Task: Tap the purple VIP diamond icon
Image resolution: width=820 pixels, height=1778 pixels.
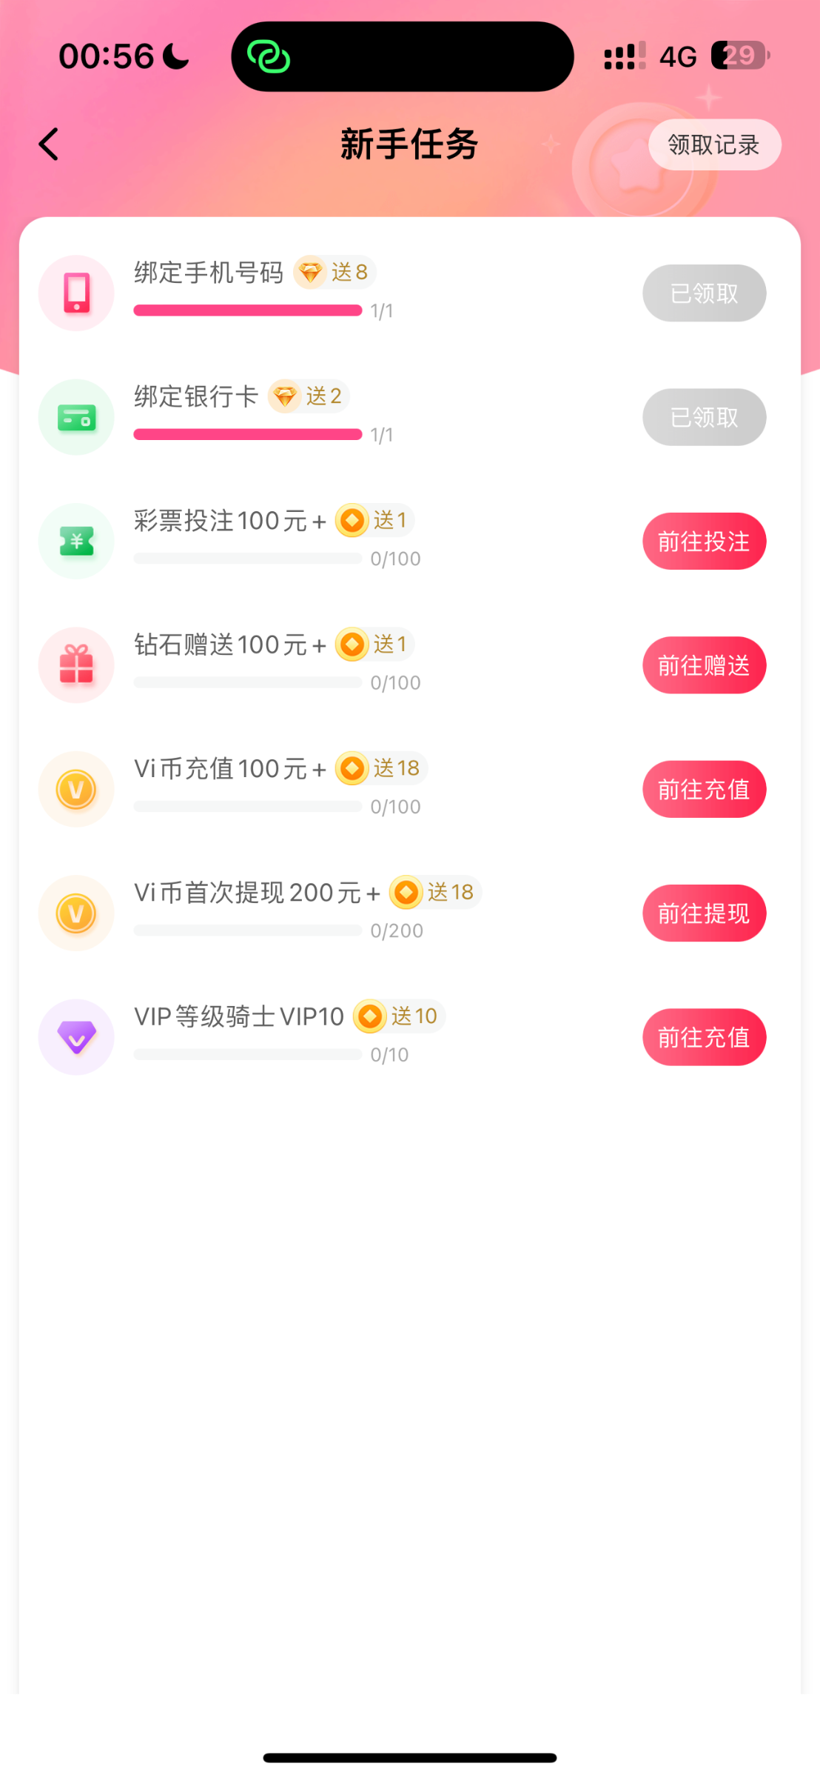Action: [76, 1037]
